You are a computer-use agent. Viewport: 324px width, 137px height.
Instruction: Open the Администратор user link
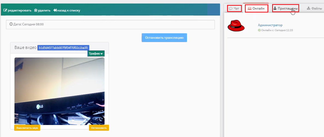coord(270,25)
